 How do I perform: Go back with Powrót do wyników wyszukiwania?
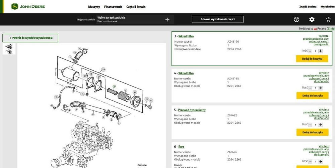tap(30, 38)
